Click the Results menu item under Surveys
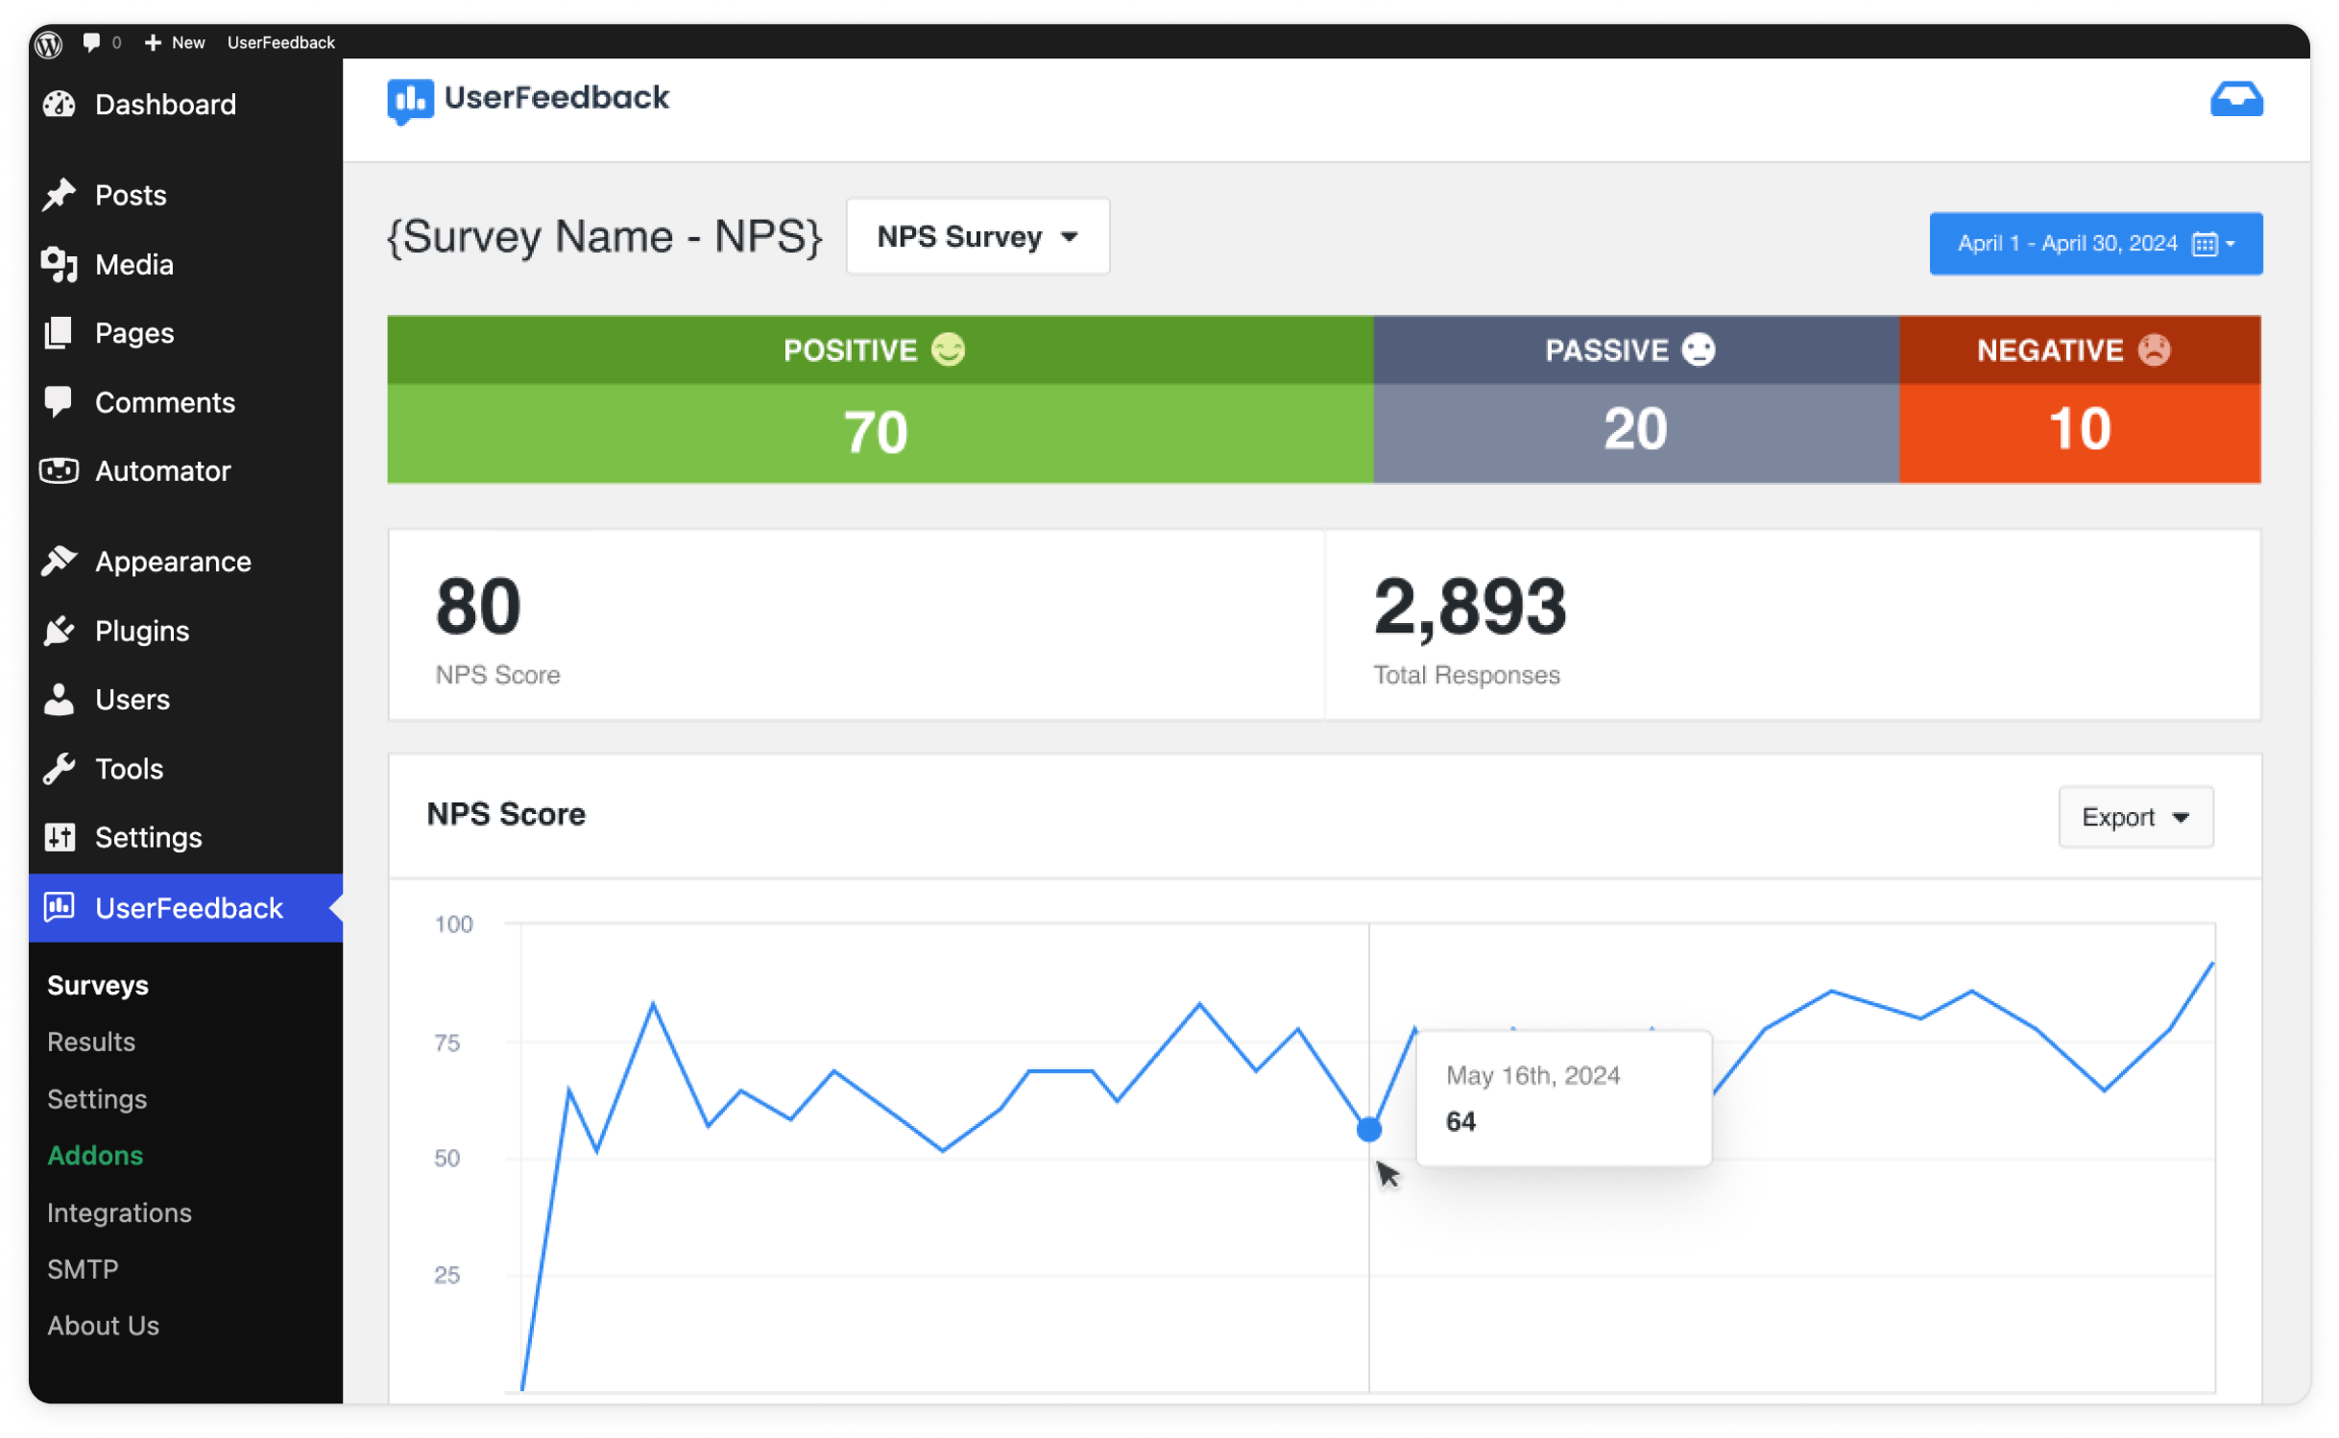The image size is (2339, 1438). coord(88,1041)
